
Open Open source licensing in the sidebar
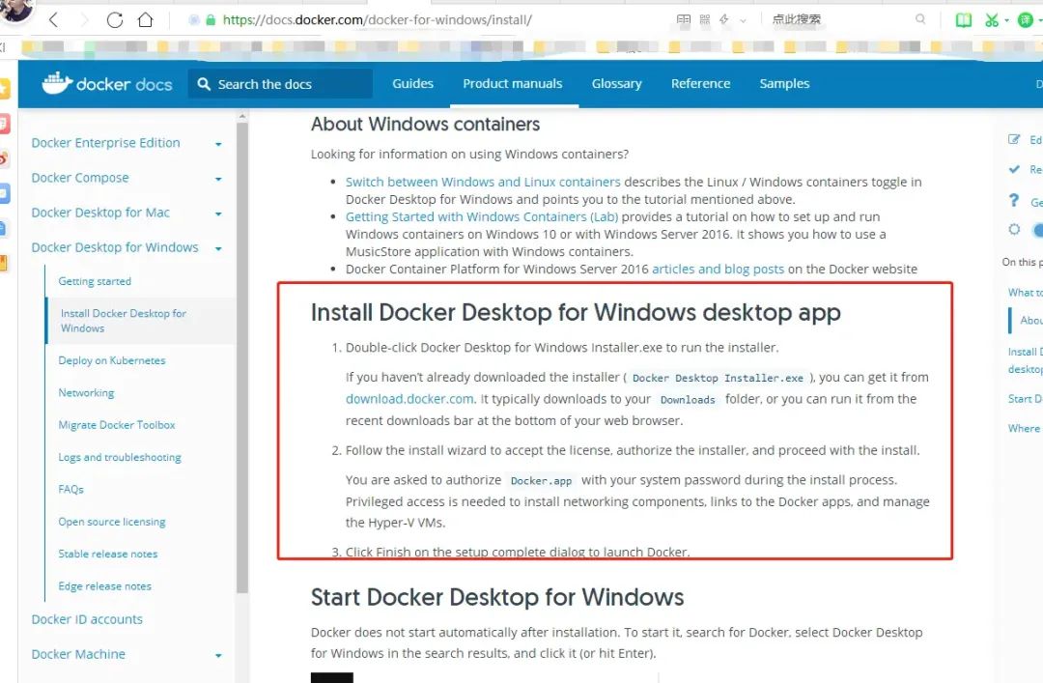tap(112, 522)
